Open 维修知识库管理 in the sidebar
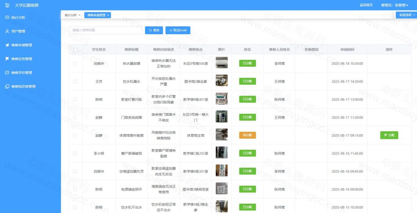This screenshot has height=213, width=417. pyautogui.click(x=23, y=87)
